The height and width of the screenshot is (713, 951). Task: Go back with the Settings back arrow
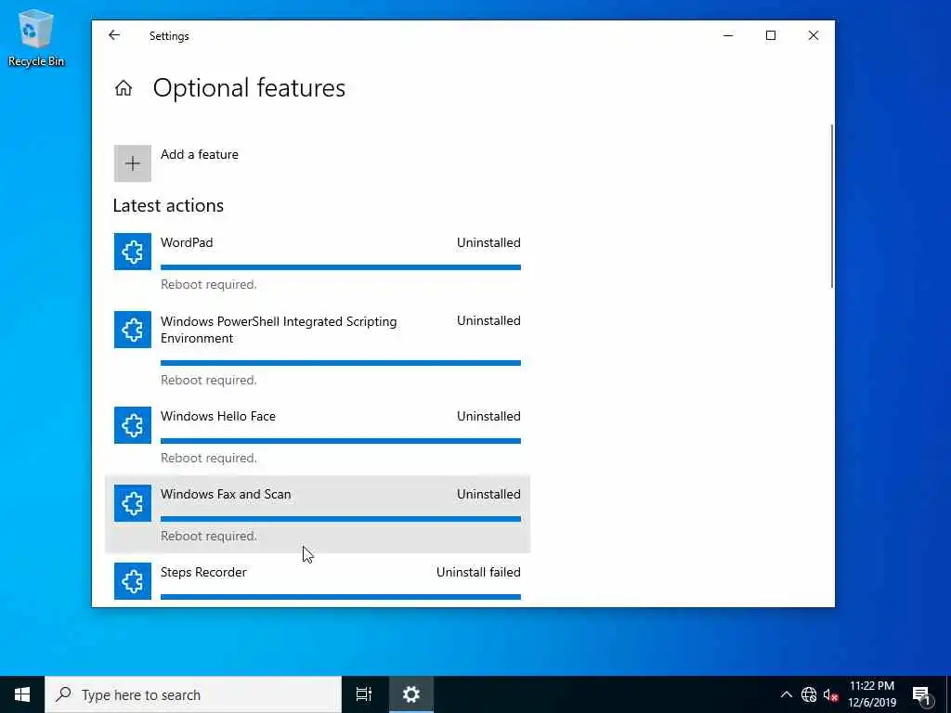click(x=114, y=35)
